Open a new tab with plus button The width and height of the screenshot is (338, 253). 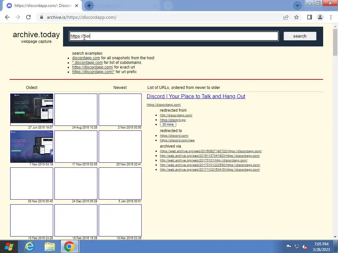coord(89,6)
